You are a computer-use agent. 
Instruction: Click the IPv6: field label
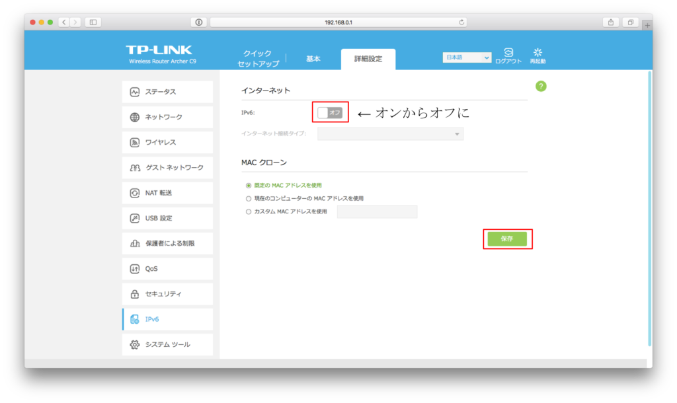point(248,112)
